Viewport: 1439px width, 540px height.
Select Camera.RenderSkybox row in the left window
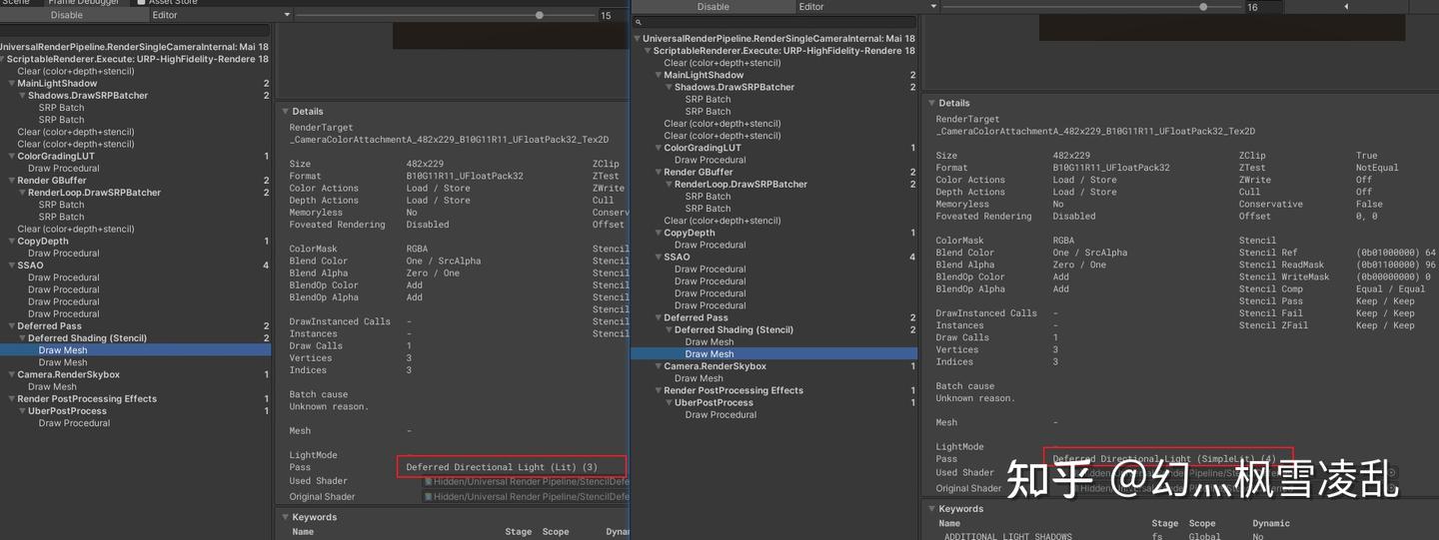click(135, 375)
